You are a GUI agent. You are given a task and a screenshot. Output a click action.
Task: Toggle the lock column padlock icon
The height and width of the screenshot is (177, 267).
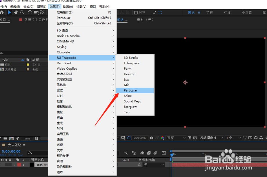tap(10, 160)
